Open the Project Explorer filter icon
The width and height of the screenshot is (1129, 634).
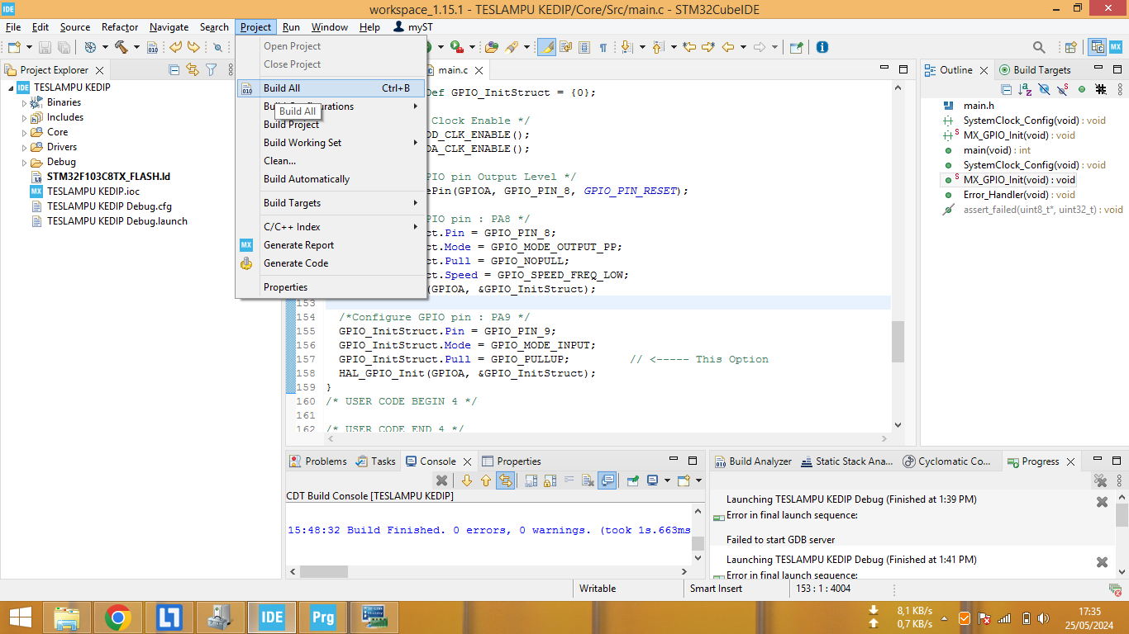click(212, 70)
